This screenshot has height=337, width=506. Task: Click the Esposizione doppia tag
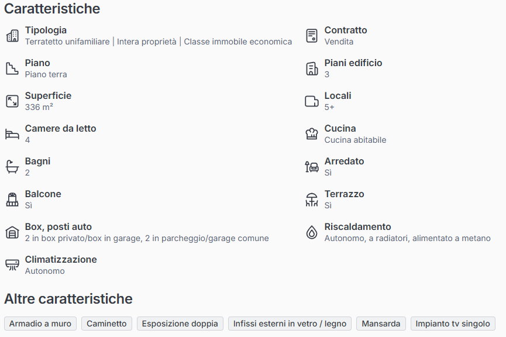180,324
